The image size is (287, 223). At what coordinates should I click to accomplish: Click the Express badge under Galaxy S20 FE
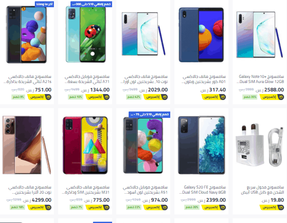click(214, 207)
